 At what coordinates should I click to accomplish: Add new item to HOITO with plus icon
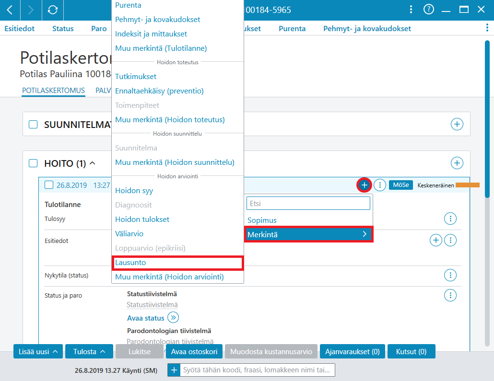[x=457, y=163]
